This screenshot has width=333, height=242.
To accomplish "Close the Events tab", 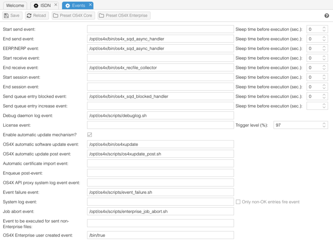I will [x=90, y=5].
